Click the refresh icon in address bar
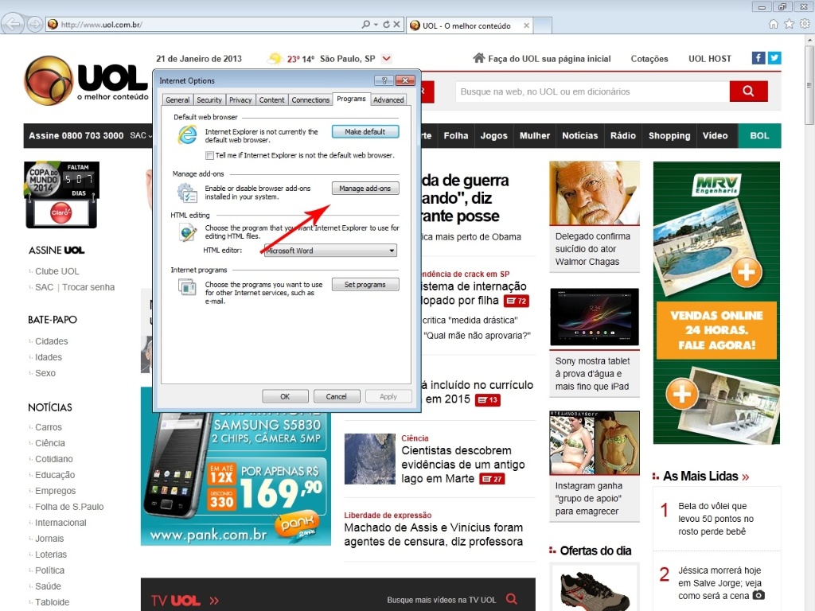815x611 pixels. 387,25
